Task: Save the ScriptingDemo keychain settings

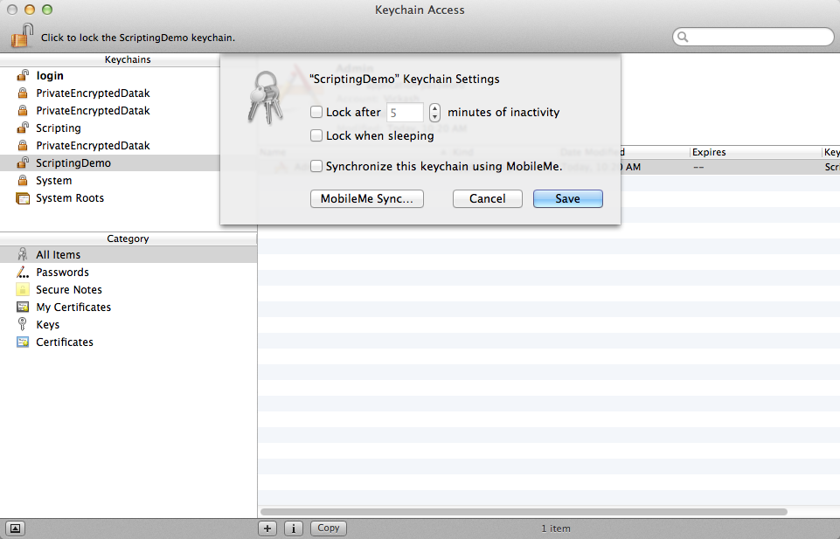Action: [x=567, y=198]
